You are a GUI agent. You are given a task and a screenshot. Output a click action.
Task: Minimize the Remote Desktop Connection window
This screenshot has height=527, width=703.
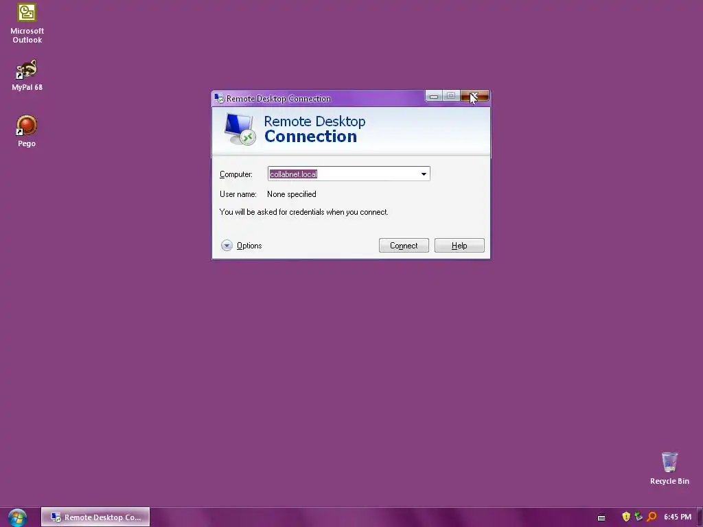click(434, 96)
